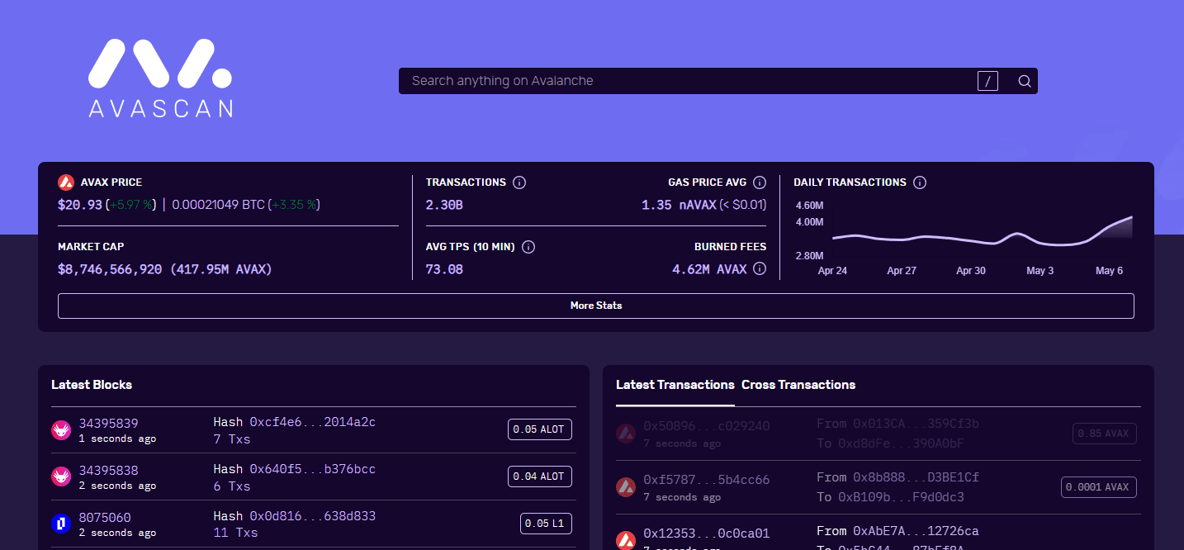Open To address 0xB109b...F9d0dc3
The image size is (1184, 550).
901,497
